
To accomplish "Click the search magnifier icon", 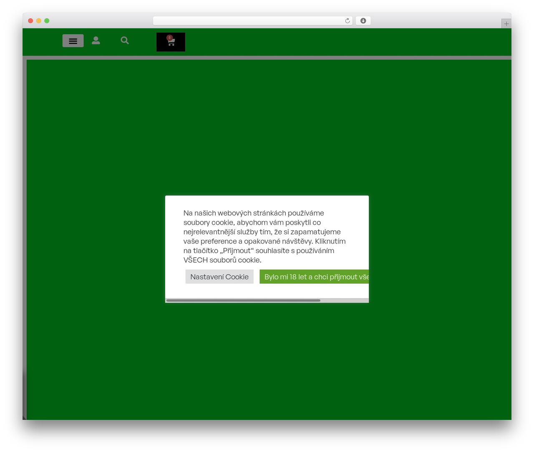I will tap(125, 40).
